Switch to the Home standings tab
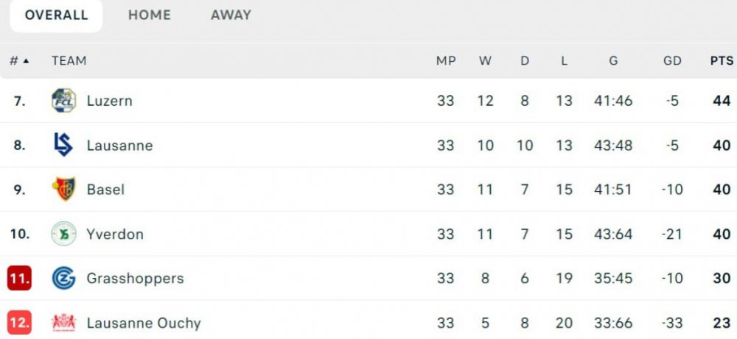The width and height of the screenshot is (737, 339). point(149,15)
